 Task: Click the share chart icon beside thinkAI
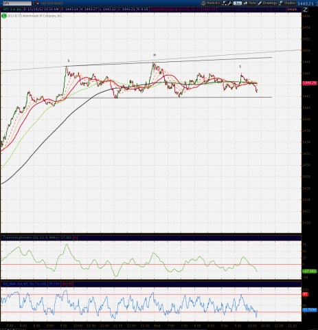click(x=224, y=3)
